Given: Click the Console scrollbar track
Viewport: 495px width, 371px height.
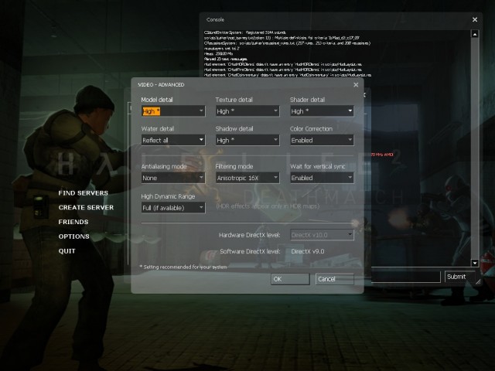Looking at the screenshot, I should [x=475, y=148].
